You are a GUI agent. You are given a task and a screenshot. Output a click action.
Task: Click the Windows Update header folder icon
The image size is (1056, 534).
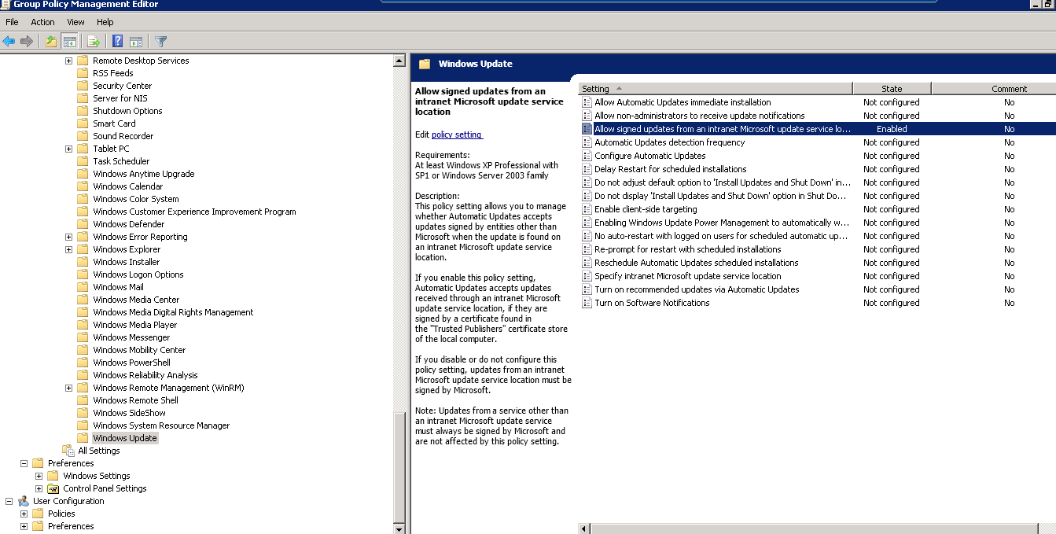click(x=425, y=64)
